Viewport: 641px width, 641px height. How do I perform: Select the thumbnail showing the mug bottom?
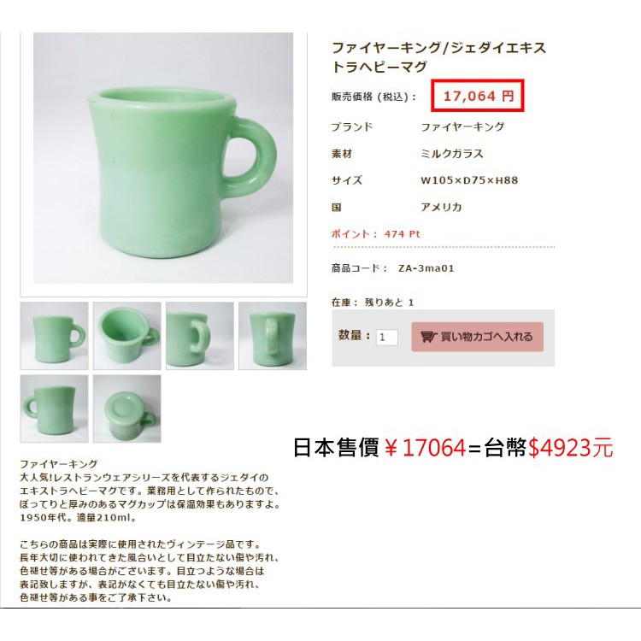click(127, 409)
